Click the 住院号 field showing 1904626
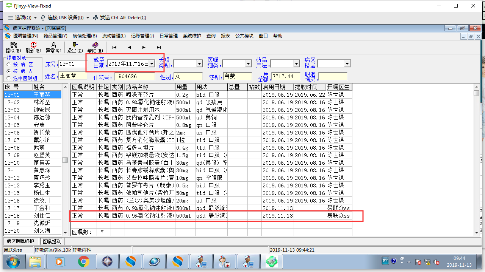The image size is (485, 272). [135, 77]
